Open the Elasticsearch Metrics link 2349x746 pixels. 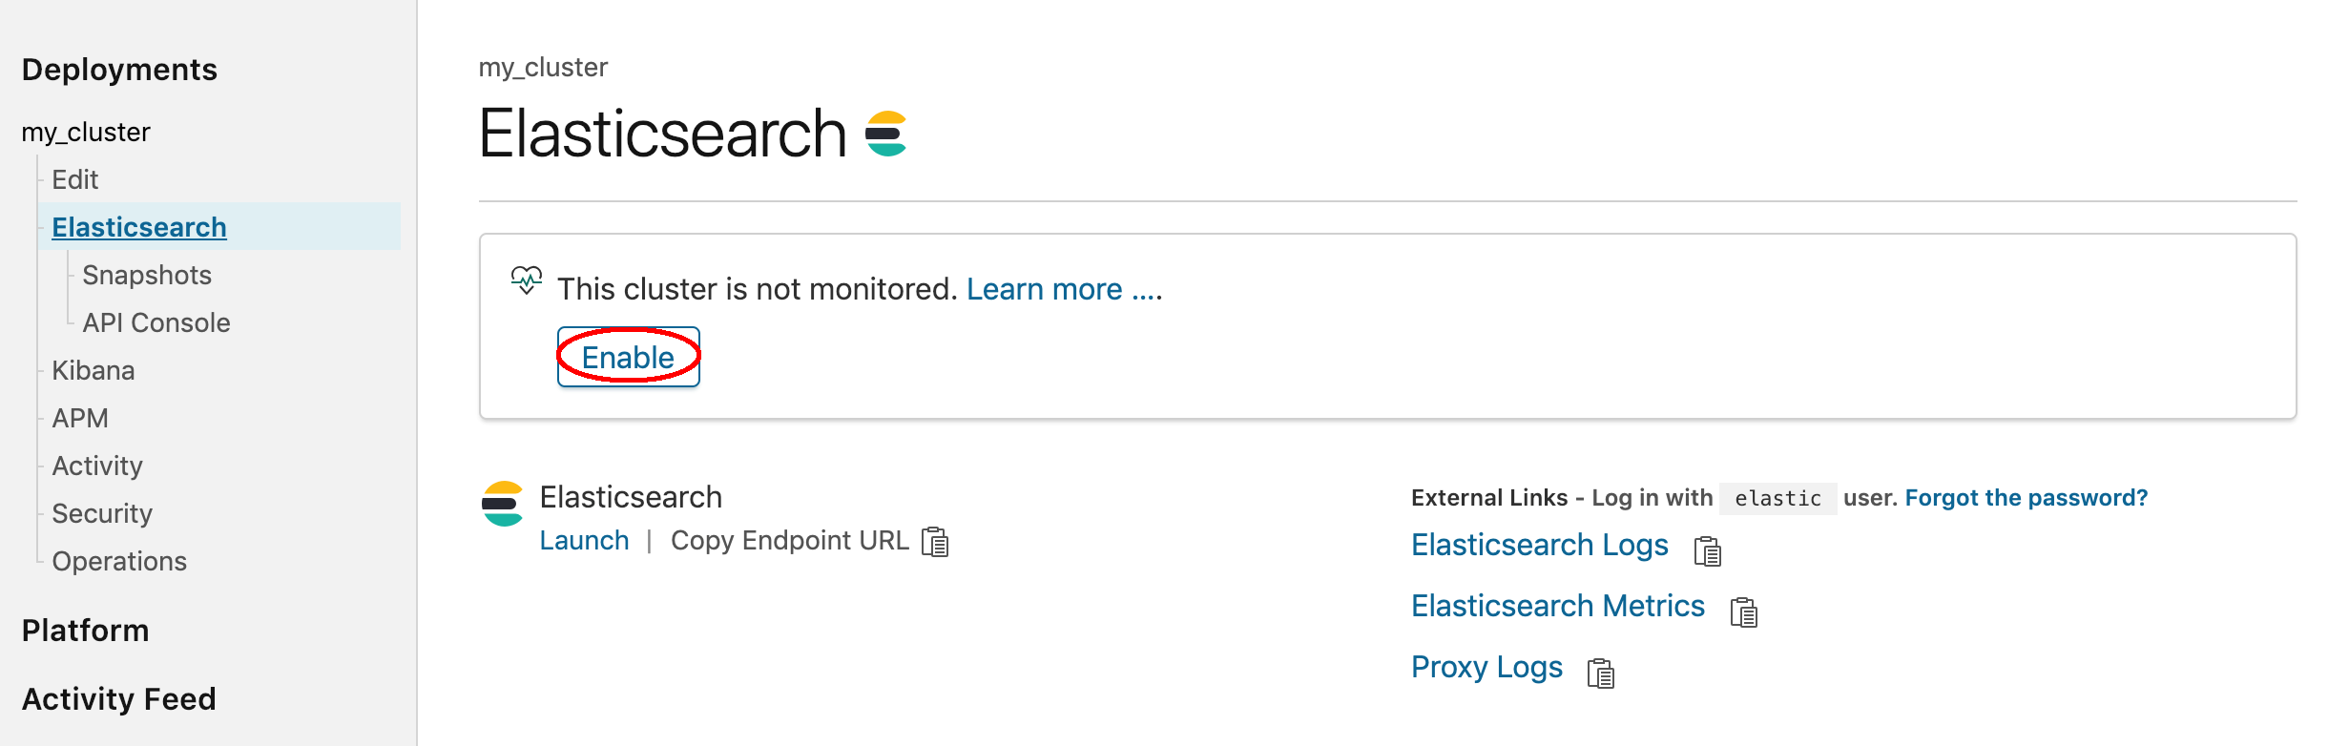1557,606
